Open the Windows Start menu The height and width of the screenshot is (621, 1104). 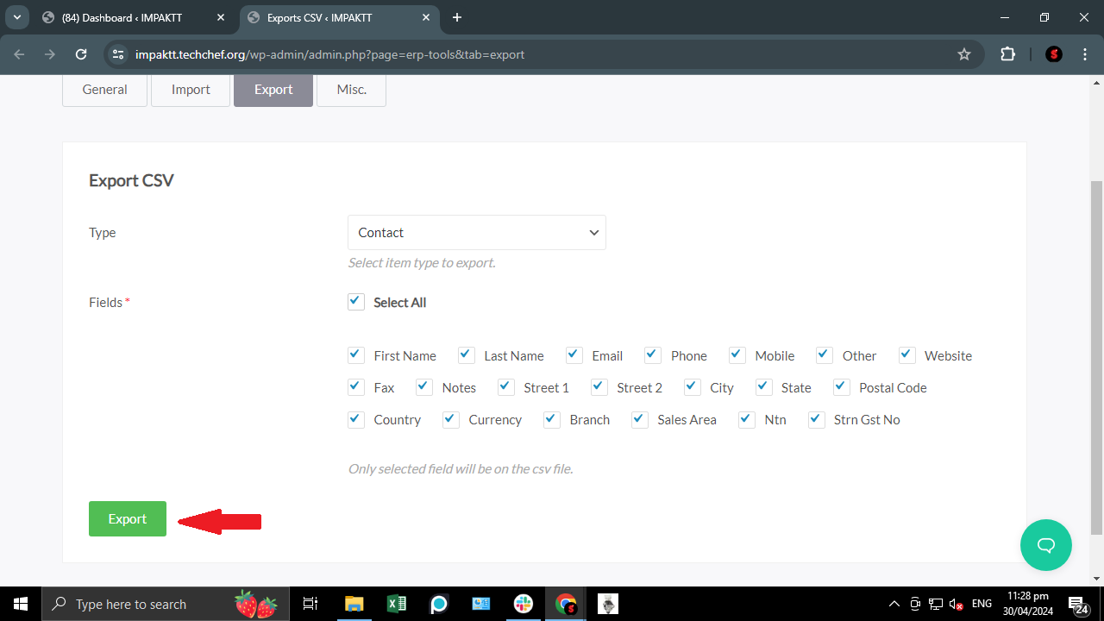tap(21, 604)
